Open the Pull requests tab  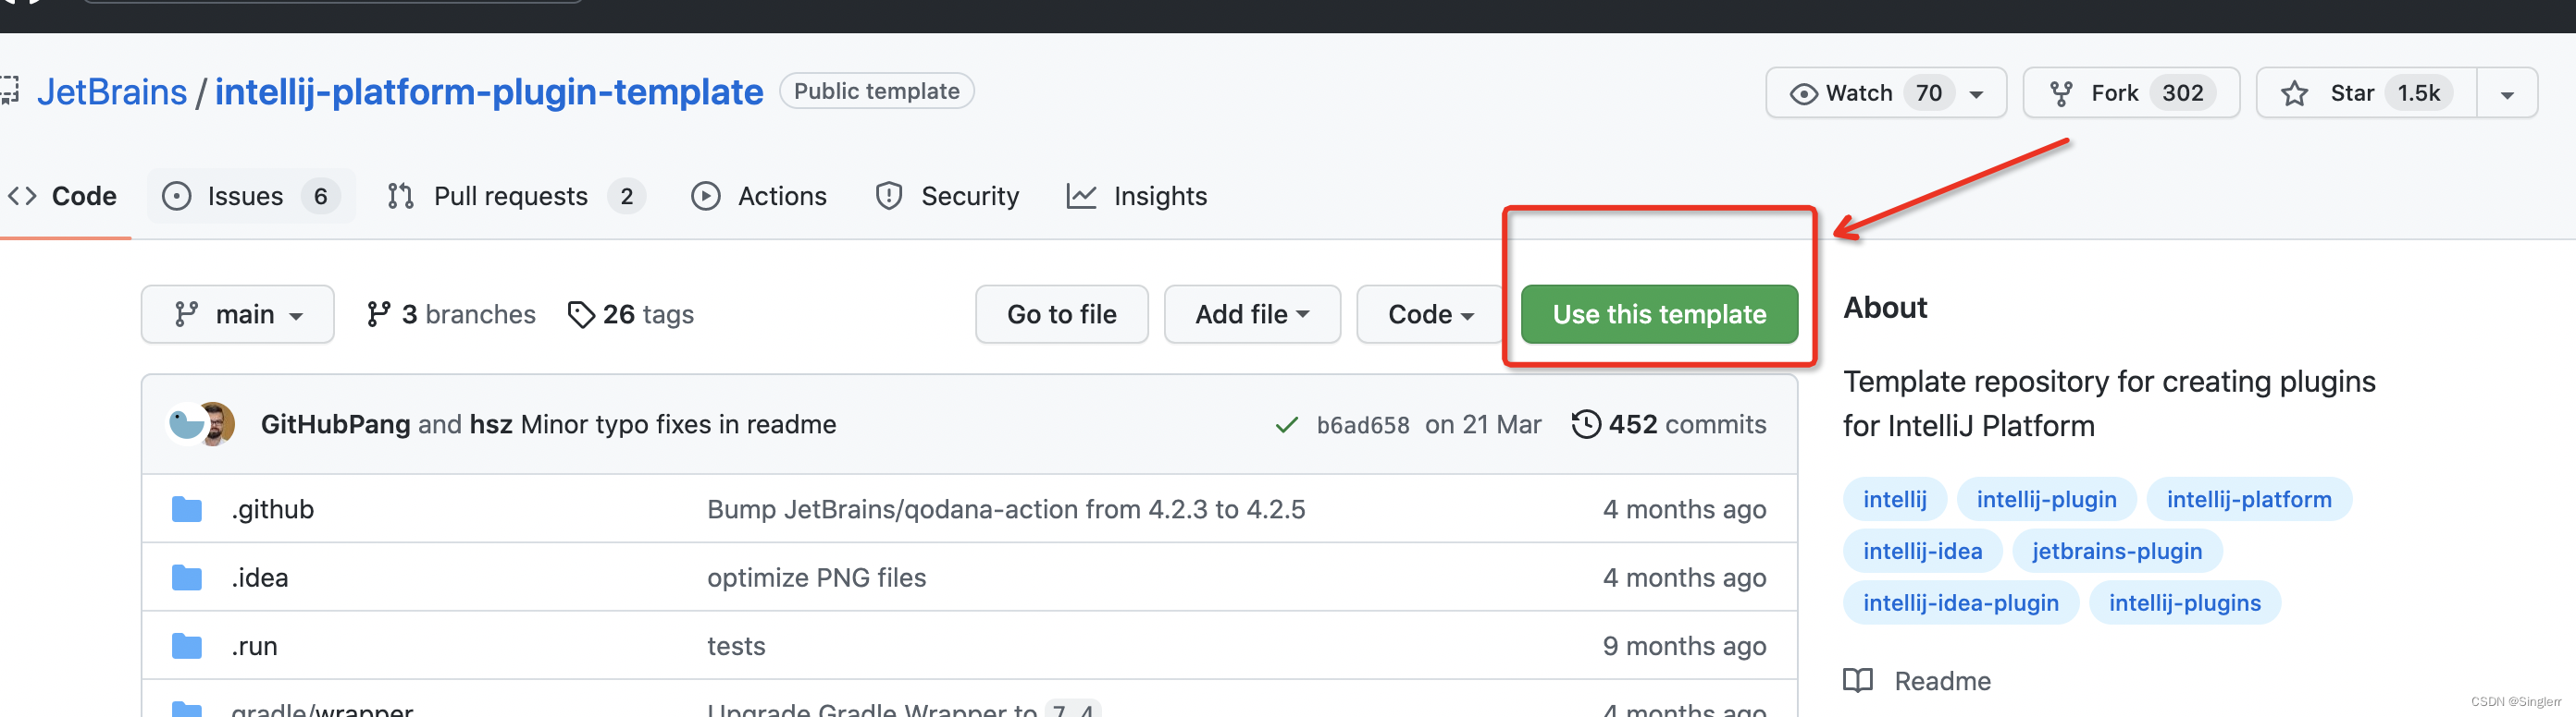516,196
